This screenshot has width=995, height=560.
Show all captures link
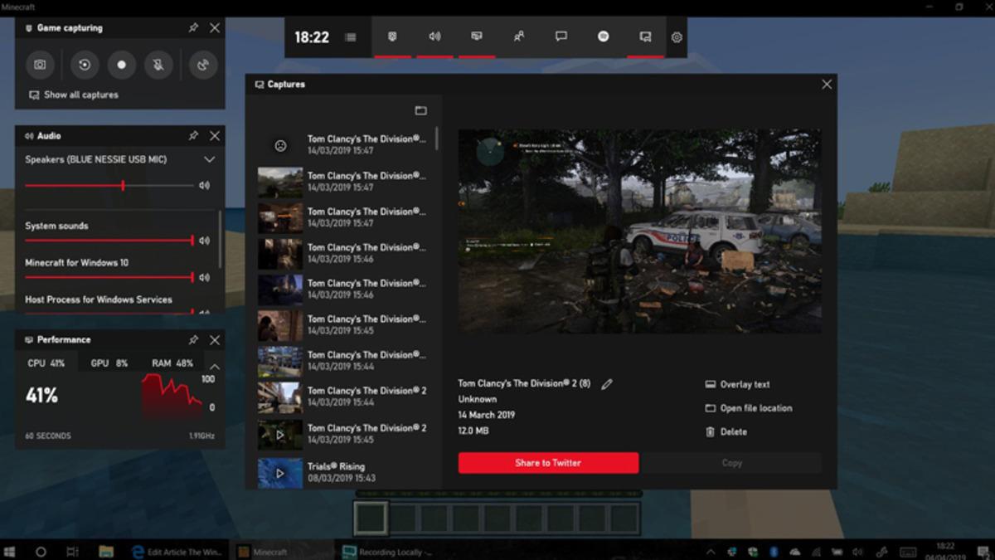pyautogui.click(x=73, y=95)
